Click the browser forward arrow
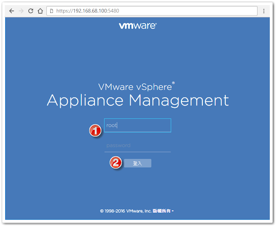Image resolution: width=277 pixels, height=227 pixels. click(21, 11)
